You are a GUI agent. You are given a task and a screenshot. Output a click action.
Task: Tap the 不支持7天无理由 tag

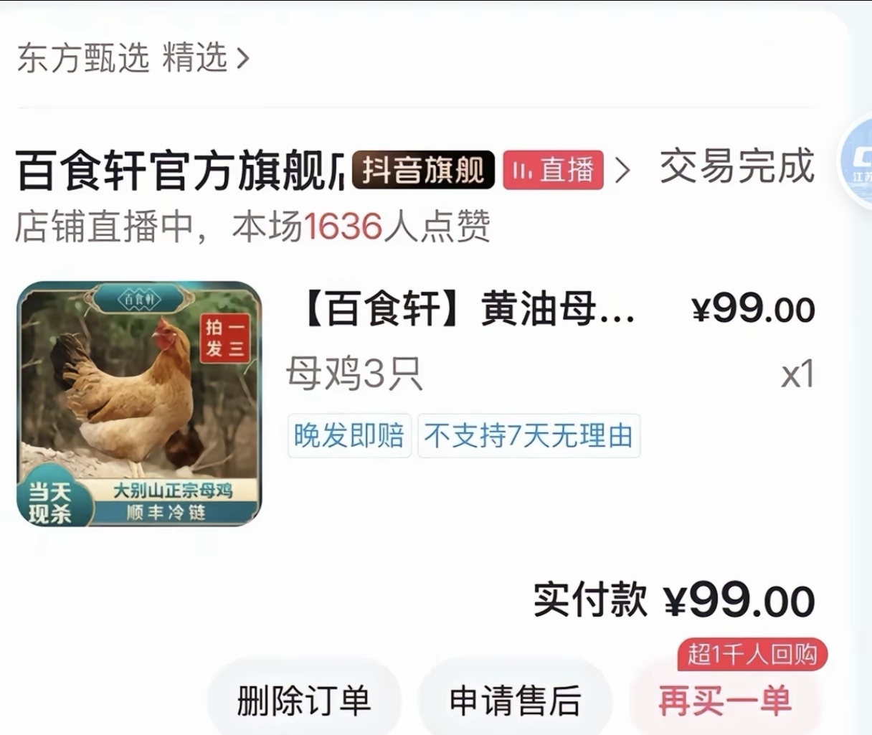pos(529,435)
